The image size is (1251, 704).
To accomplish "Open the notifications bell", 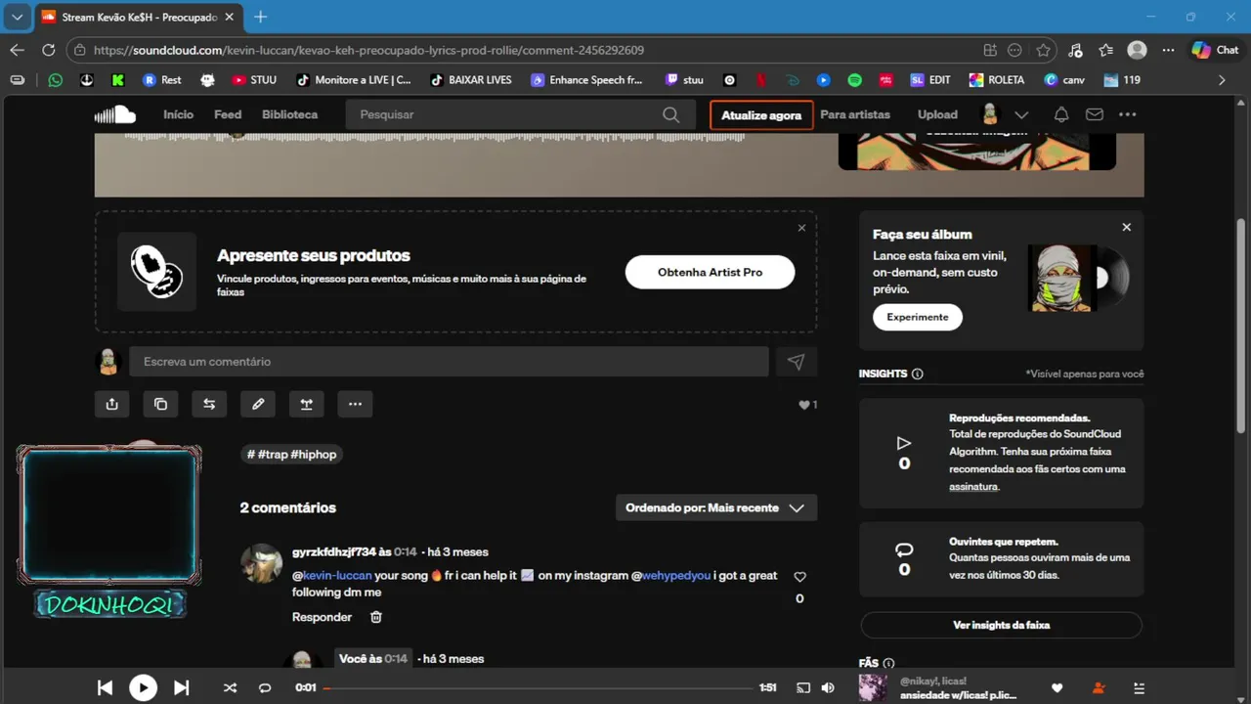I will click(1061, 114).
